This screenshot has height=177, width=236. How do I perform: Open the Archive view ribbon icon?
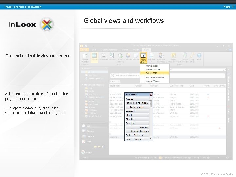coord(136,57)
